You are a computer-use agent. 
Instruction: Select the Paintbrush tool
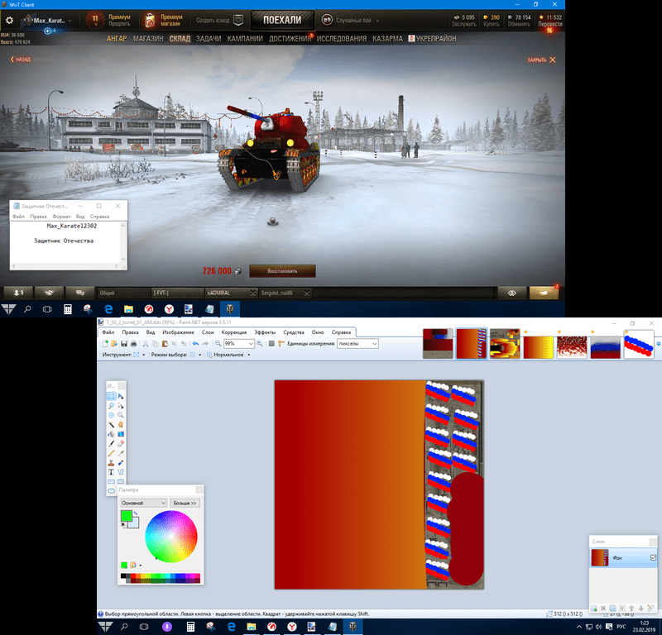111,443
